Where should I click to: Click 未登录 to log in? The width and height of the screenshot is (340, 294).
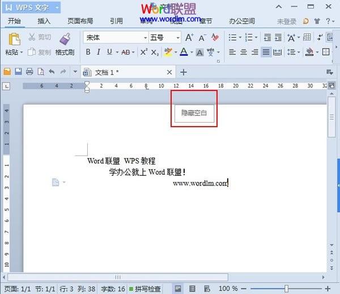(x=287, y=21)
